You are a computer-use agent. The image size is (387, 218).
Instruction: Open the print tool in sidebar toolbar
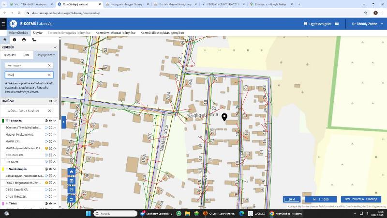pyautogui.click(x=24, y=40)
